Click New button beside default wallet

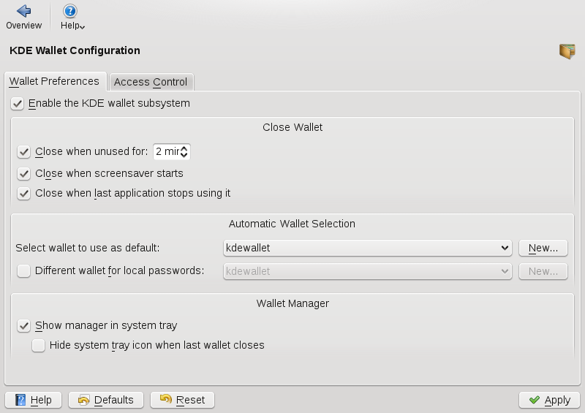click(543, 249)
